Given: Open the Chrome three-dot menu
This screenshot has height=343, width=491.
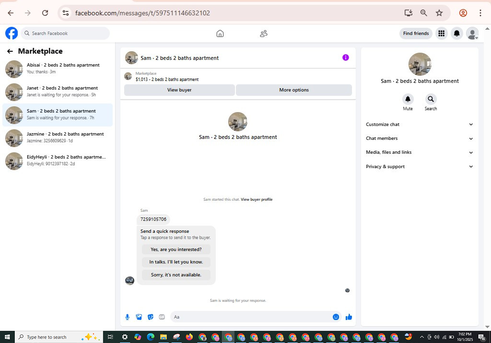Looking at the screenshot, I should (x=480, y=13).
